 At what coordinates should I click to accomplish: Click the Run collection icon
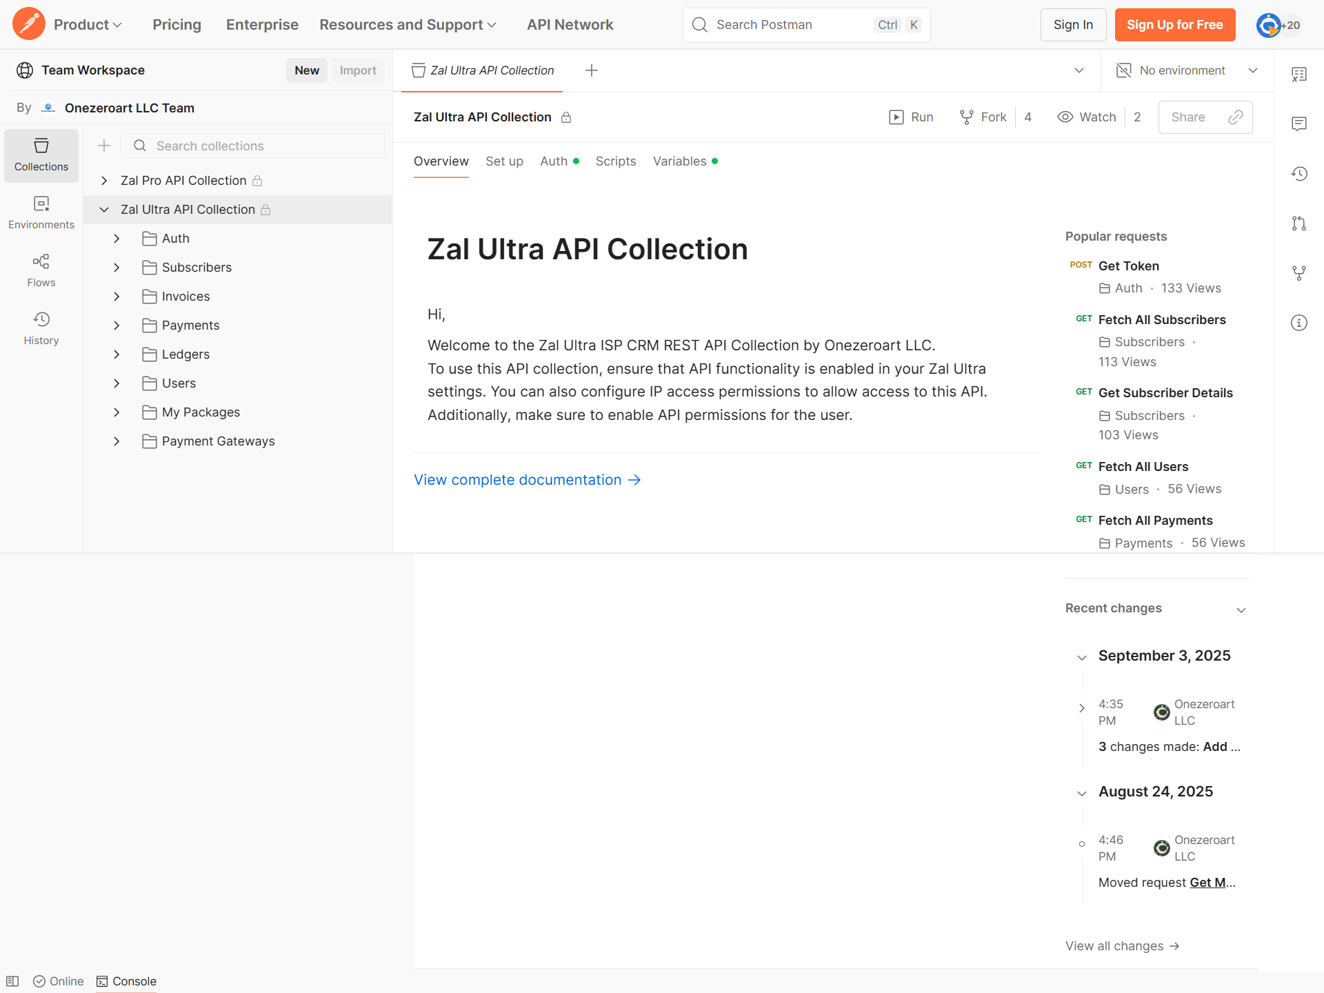(x=896, y=117)
